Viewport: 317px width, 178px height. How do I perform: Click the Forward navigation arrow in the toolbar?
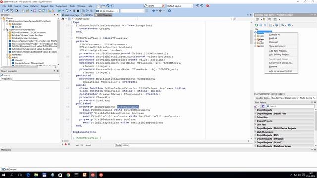coord(160,11)
